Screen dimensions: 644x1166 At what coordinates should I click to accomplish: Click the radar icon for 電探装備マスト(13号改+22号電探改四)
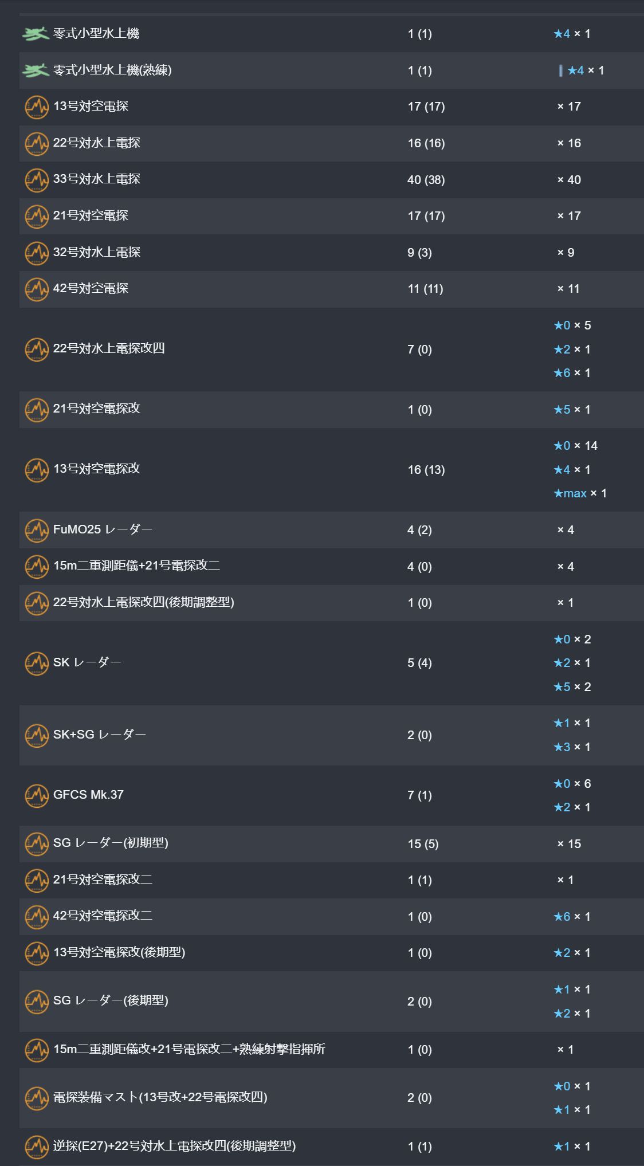[37, 1098]
